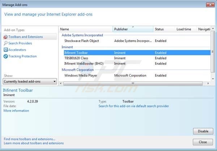Screen dimensions: 217x151
Task: Sort by Publisher column header
Action: [133, 29]
